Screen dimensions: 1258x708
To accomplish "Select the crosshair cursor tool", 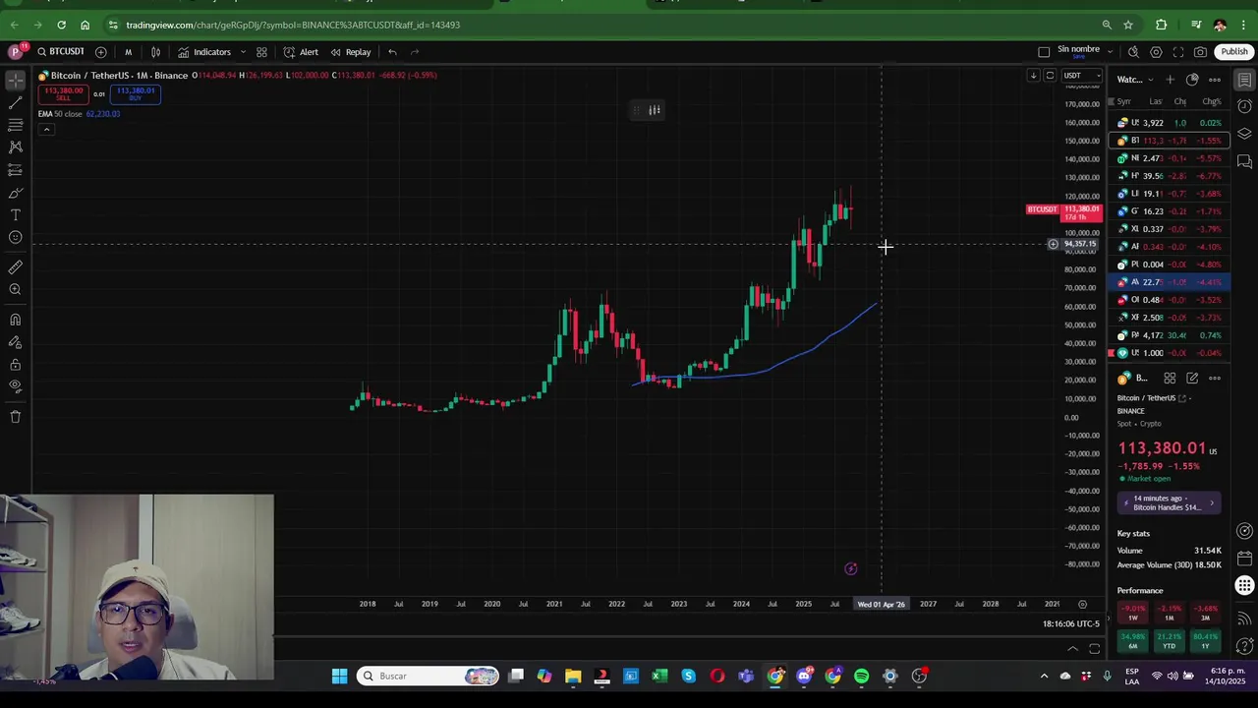I will click(x=16, y=80).
